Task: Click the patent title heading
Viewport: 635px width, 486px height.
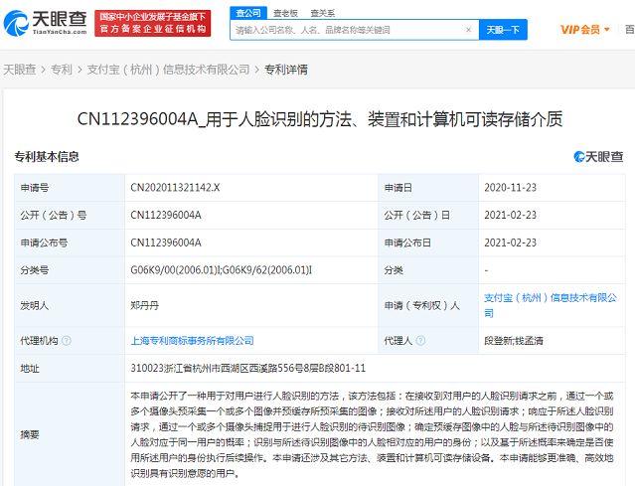Action: coord(320,119)
